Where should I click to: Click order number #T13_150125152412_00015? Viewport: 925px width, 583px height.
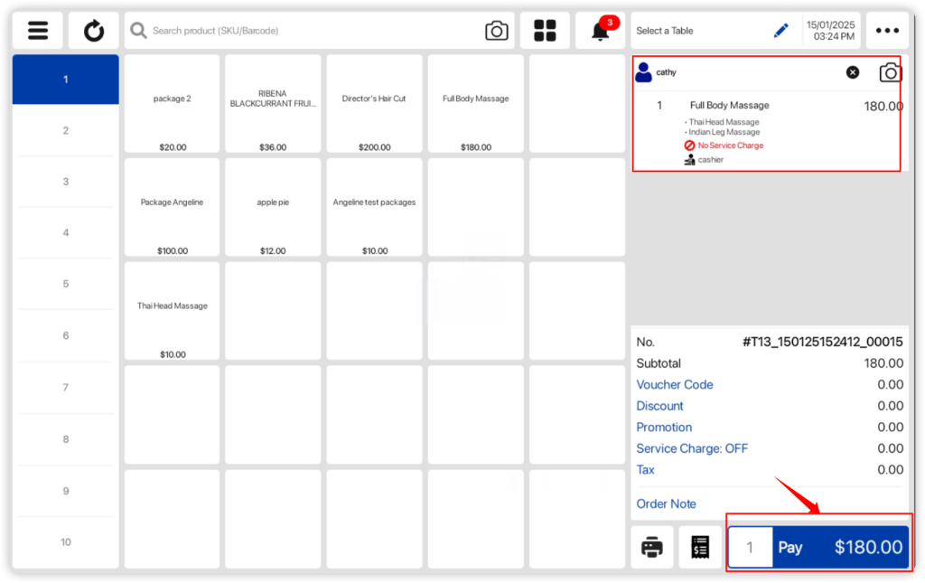click(822, 343)
